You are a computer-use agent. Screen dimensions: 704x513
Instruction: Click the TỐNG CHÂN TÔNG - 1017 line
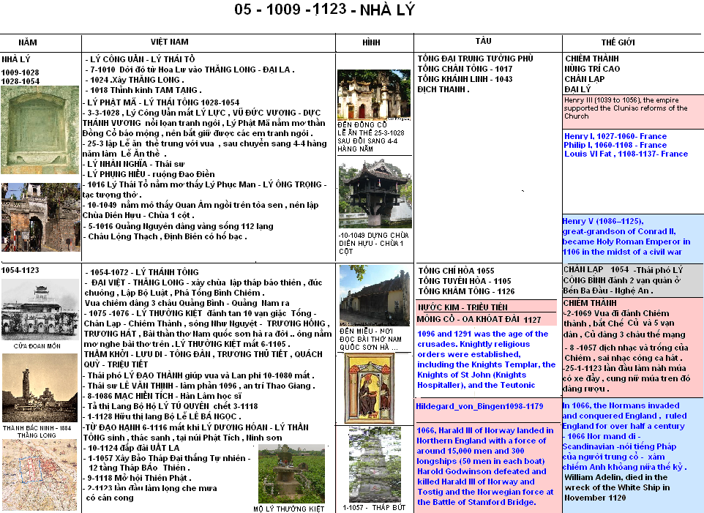(x=465, y=69)
